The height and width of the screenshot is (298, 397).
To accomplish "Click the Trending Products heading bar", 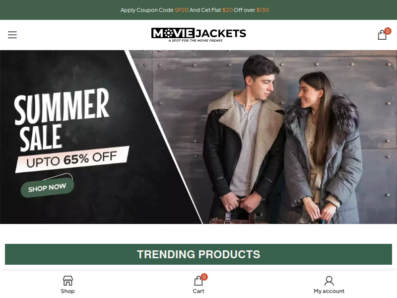I will 198,254.
